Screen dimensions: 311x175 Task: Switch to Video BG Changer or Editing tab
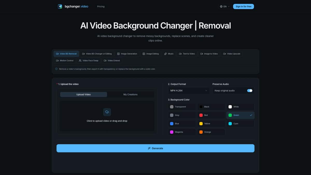tap(97, 54)
